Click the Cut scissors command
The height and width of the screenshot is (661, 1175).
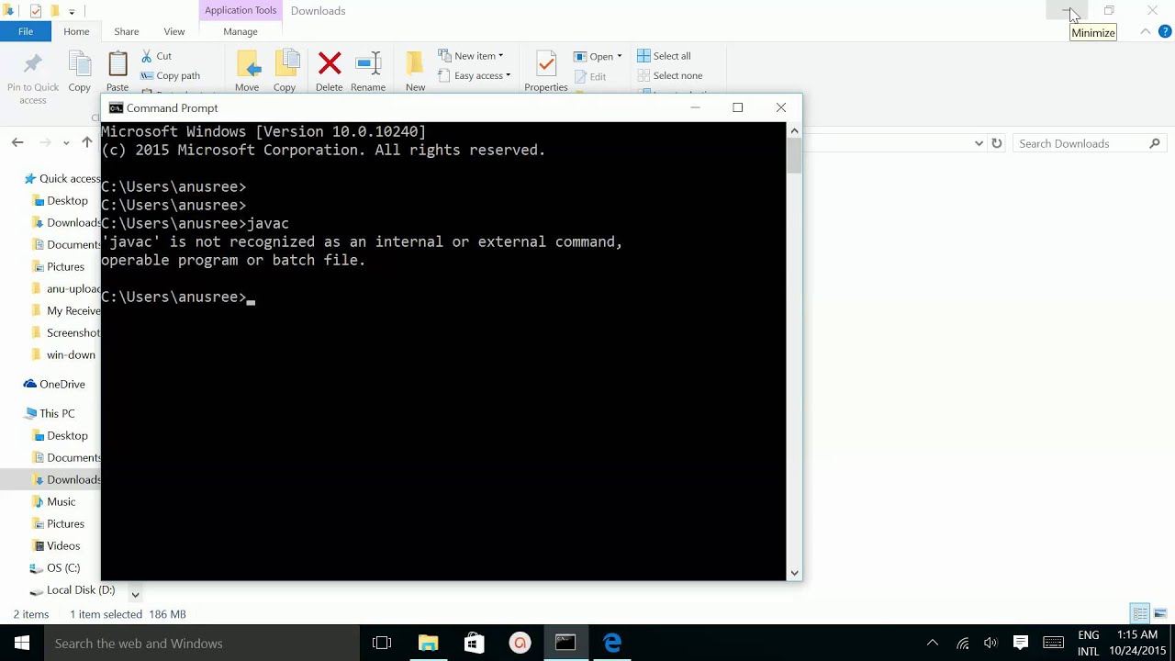coord(157,56)
